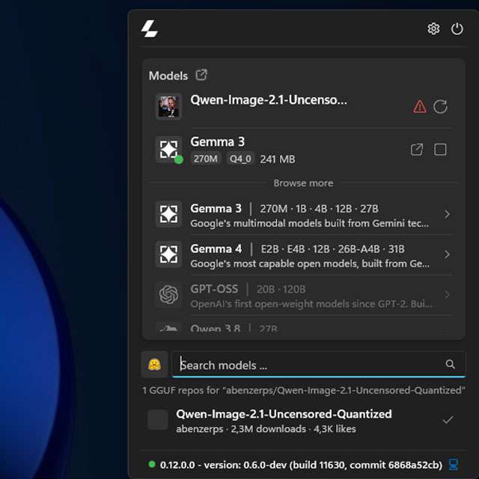Focus the Search models input field
The height and width of the screenshot is (479, 479).
click(x=319, y=364)
